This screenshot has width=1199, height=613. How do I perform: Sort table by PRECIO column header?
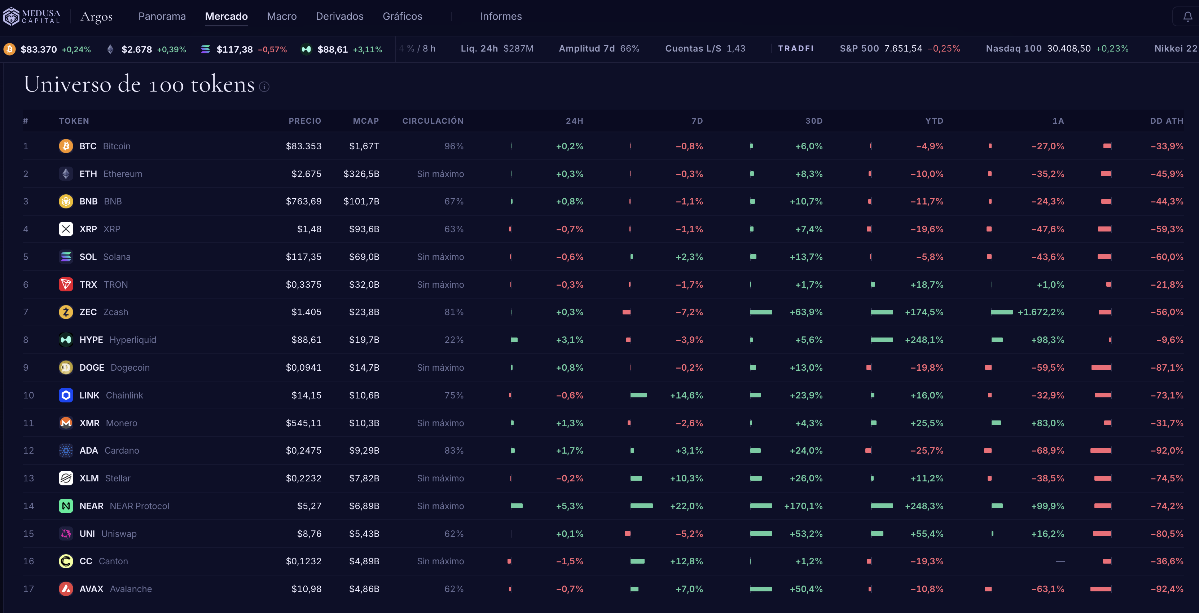[x=305, y=121]
